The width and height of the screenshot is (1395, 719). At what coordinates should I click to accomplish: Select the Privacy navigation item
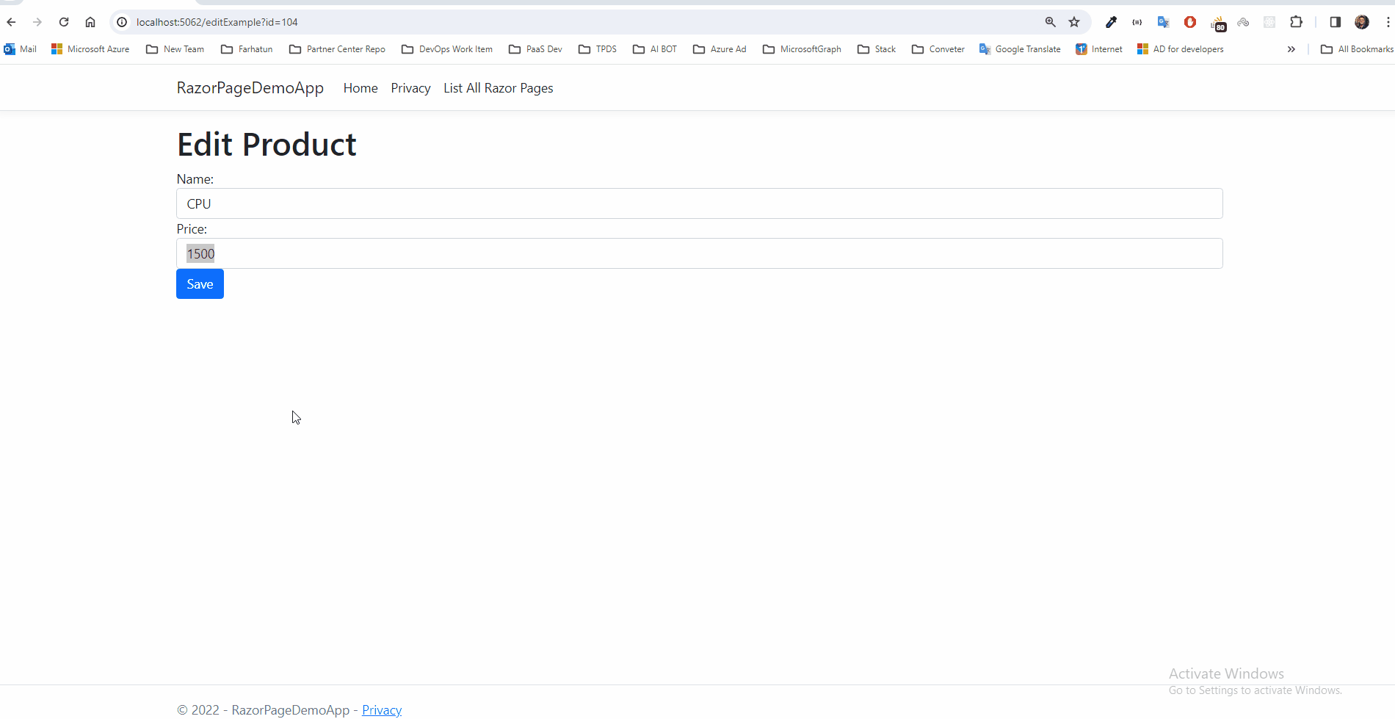click(410, 87)
